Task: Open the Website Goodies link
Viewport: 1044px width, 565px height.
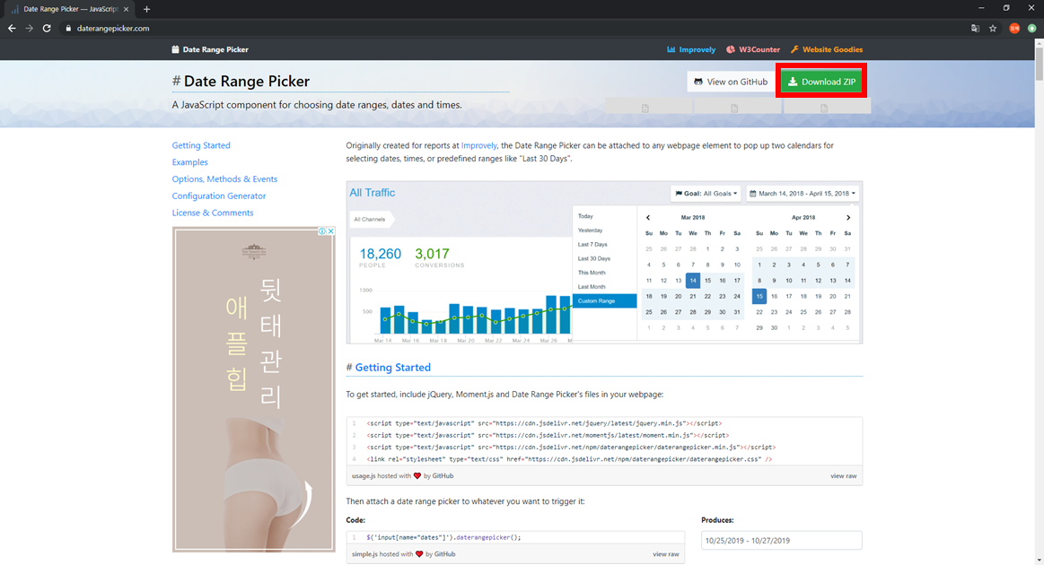Action: (826, 49)
